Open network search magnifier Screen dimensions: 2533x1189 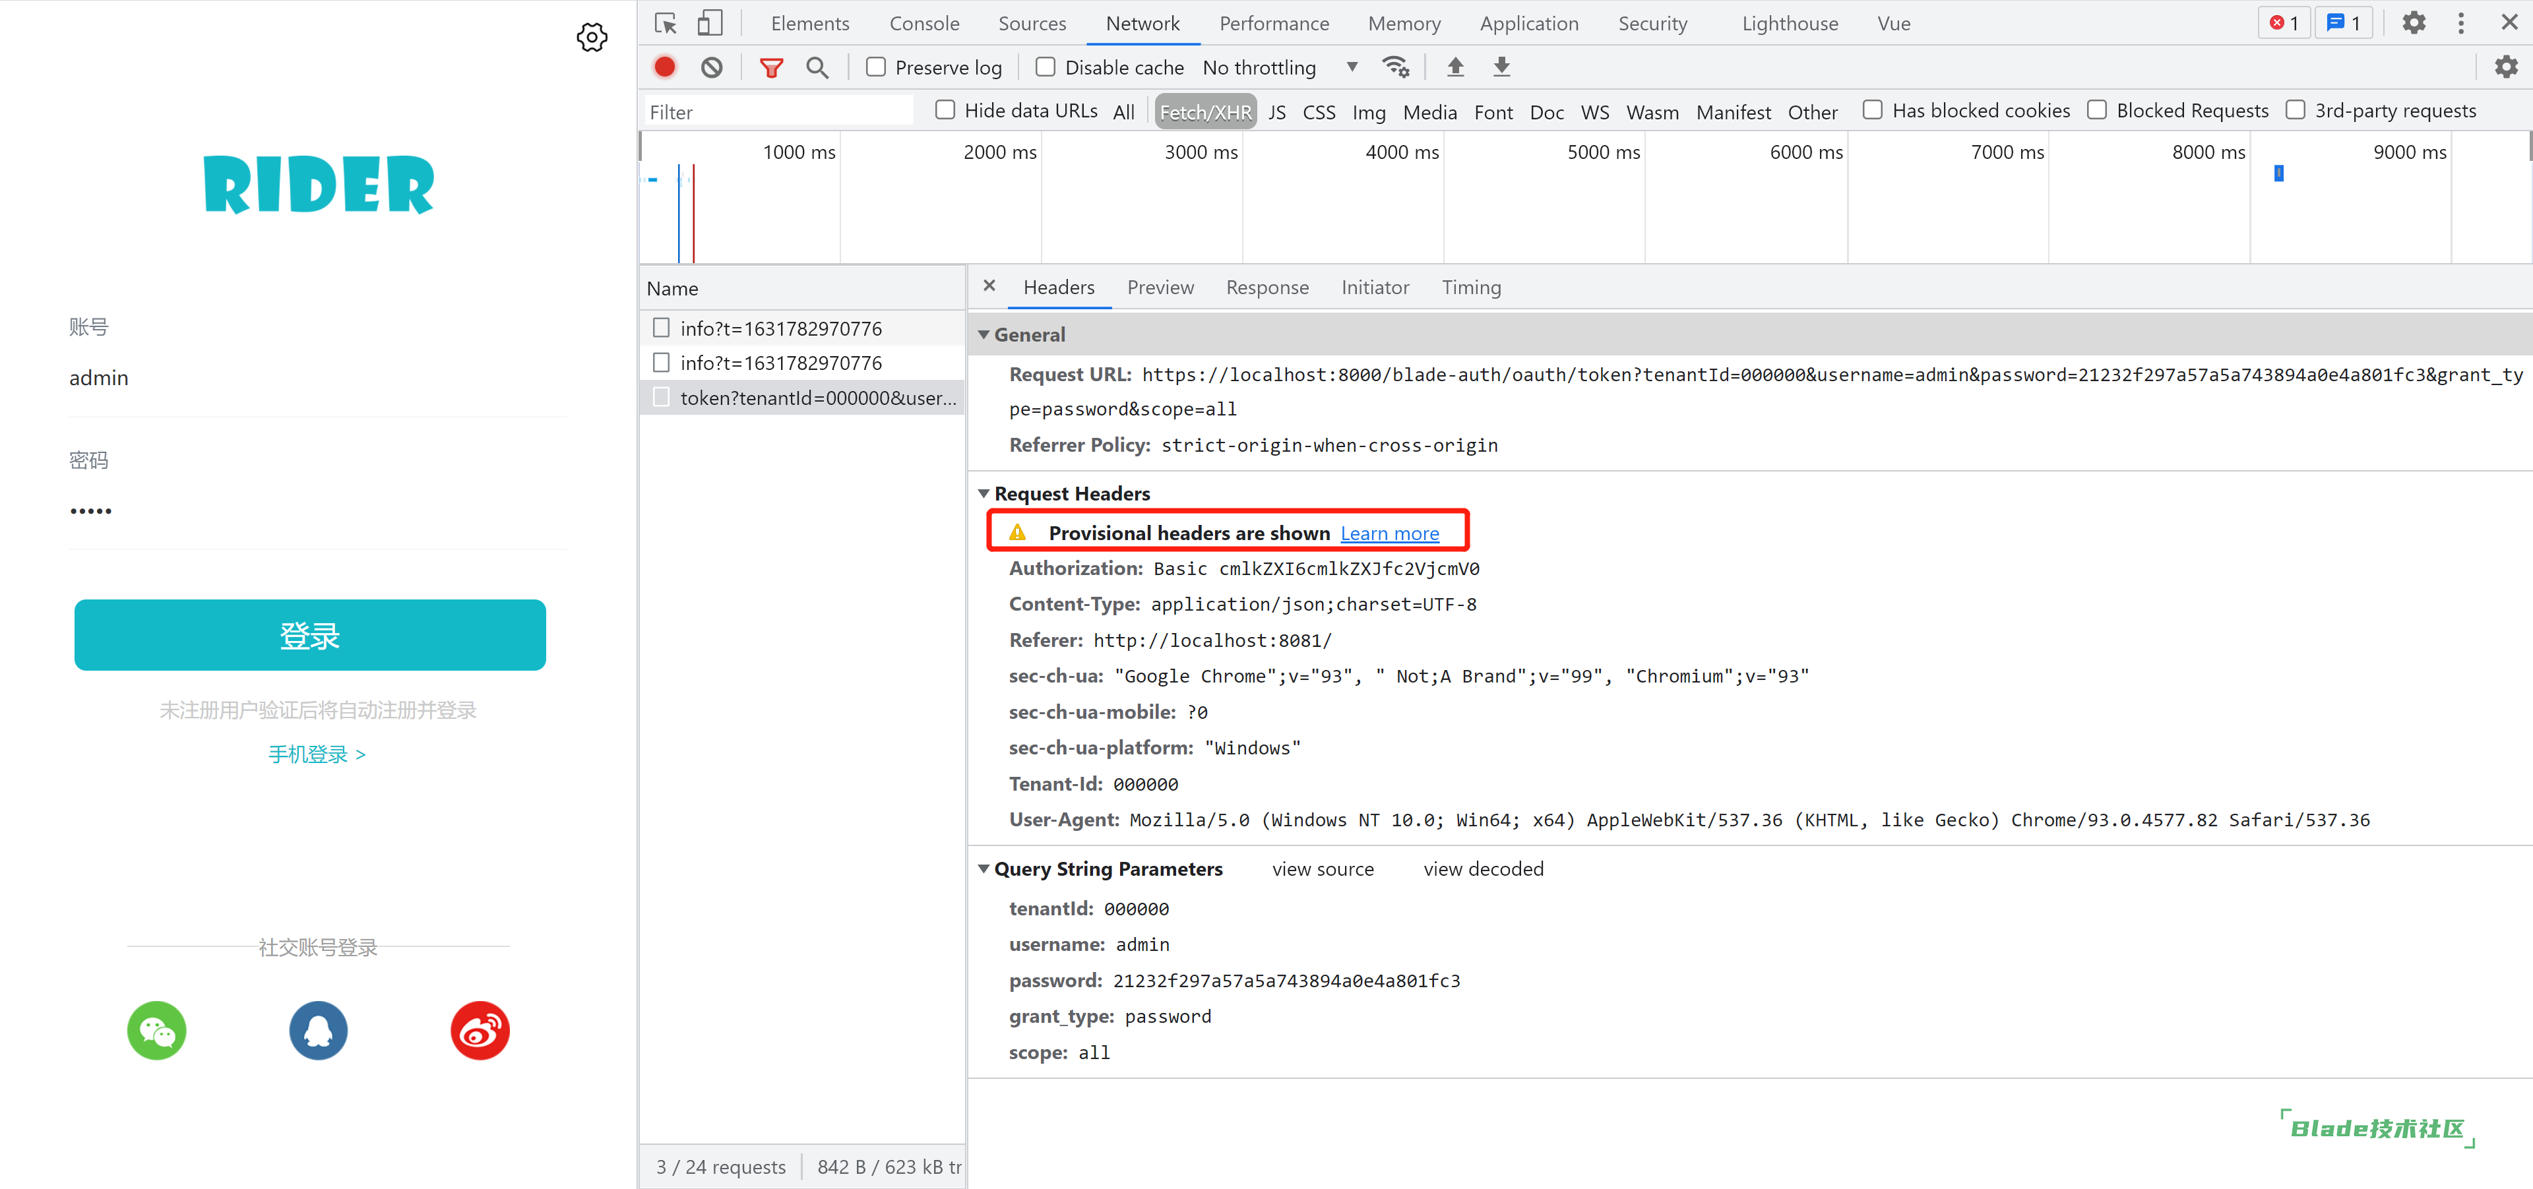[817, 67]
